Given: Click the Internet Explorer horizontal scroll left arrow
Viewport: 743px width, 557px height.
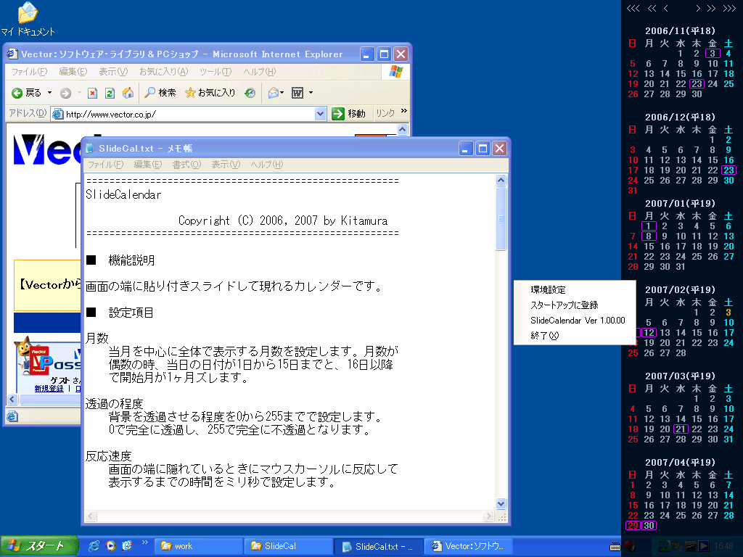Looking at the screenshot, I should point(12,400).
